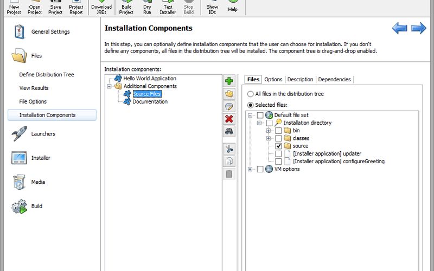Click the binoculars find icon
434x271 pixels.
click(x=229, y=131)
